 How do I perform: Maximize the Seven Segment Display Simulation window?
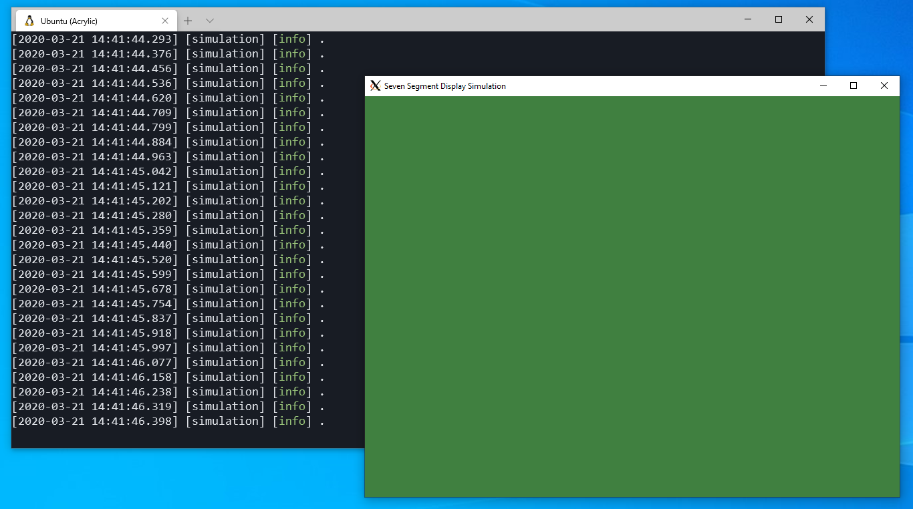tap(854, 86)
